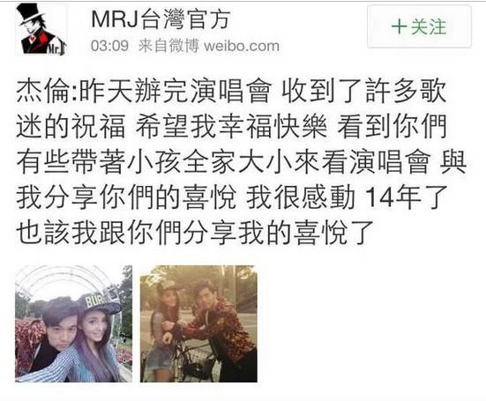486x401 pixels.
Task: Open the selfie photo thumbnail with the cap
Action: pos(74,323)
